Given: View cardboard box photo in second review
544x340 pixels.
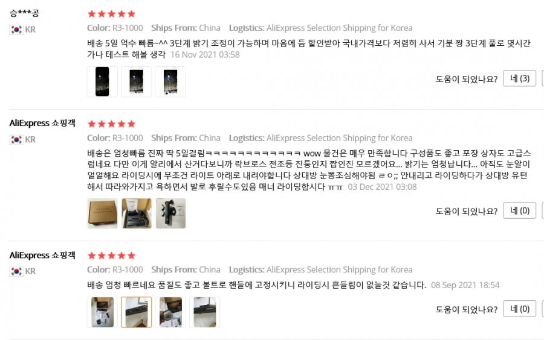Looking at the screenshot, I should coord(102,213).
